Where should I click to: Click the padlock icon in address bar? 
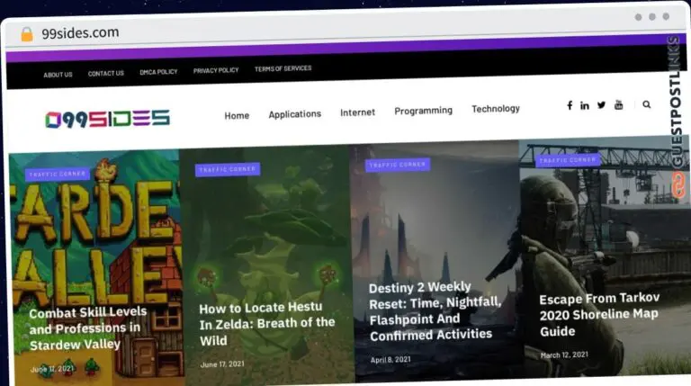pos(26,34)
